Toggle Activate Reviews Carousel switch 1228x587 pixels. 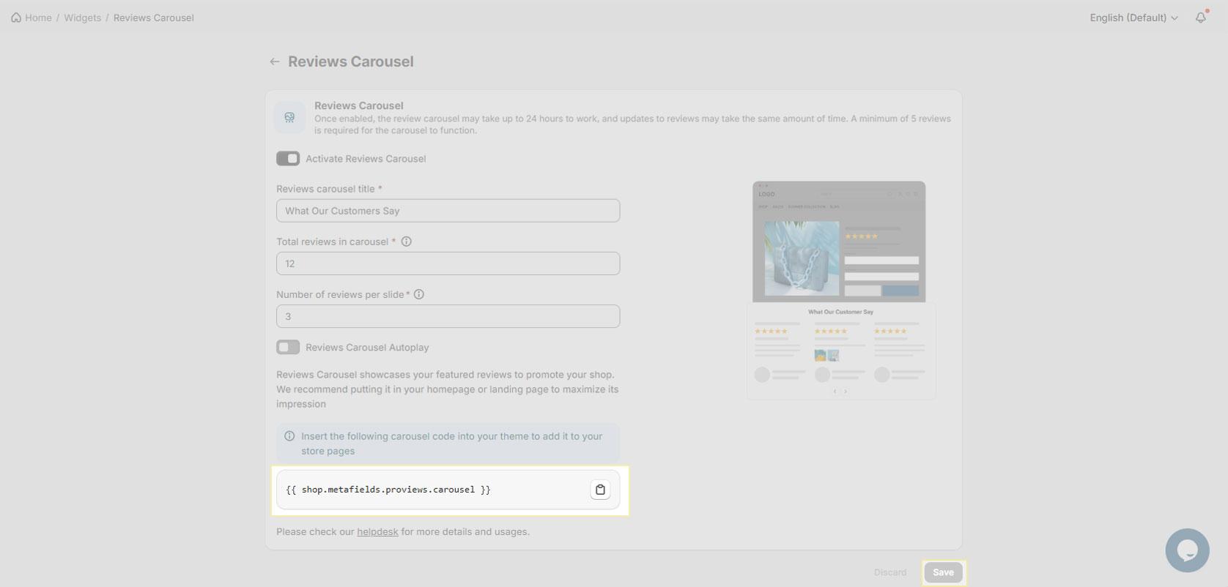(x=288, y=159)
